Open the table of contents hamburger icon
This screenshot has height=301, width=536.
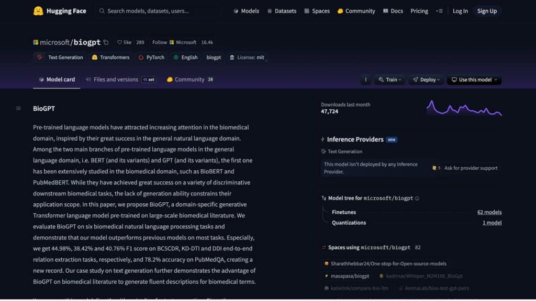(18, 109)
